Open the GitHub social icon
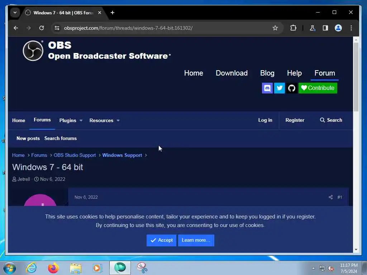The width and height of the screenshot is (367, 275). tap(292, 88)
